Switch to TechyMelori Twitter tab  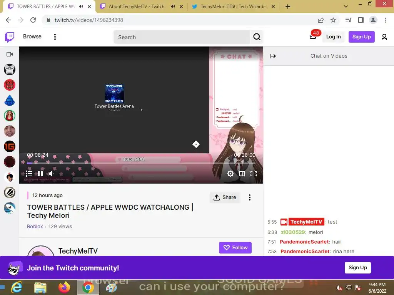tap(234, 7)
